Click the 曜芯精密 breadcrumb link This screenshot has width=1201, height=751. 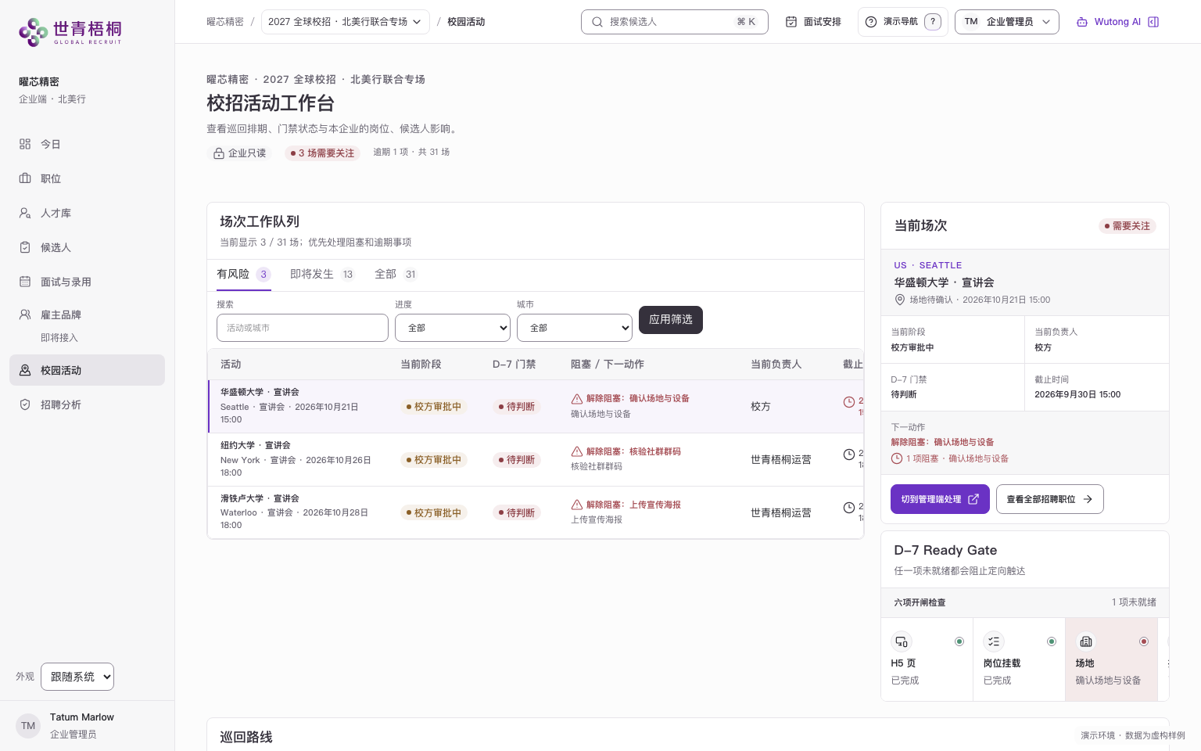click(x=225, y=22)
